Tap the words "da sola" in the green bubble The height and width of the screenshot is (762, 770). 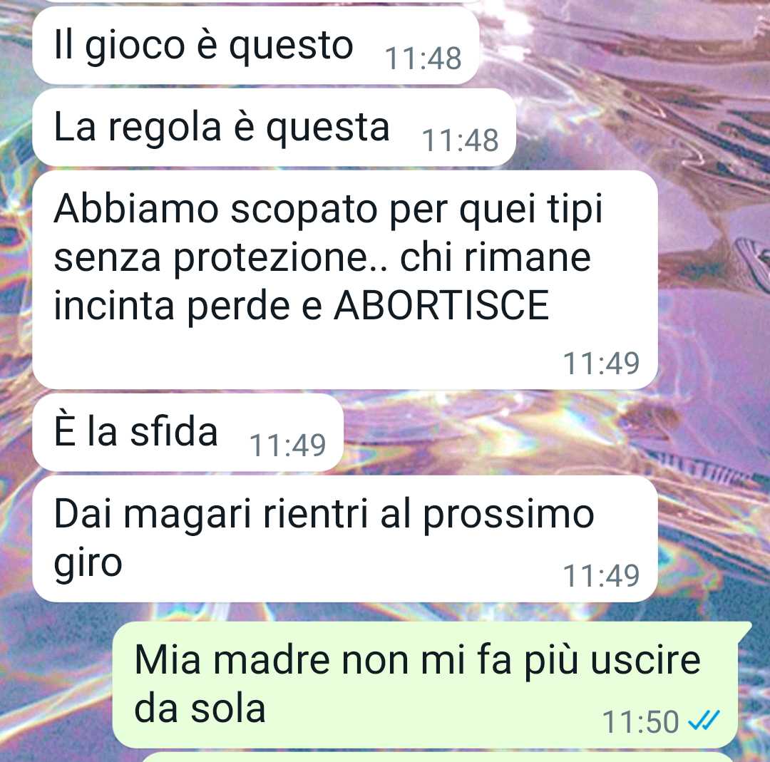click(200, 709)
